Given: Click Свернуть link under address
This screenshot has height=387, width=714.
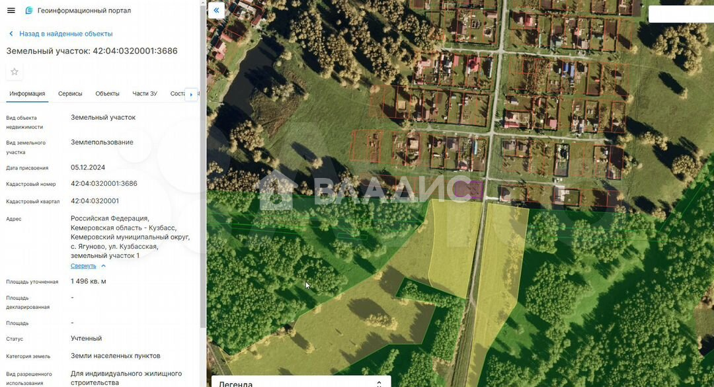Looking at the screenshot, I should coord(83,266).
